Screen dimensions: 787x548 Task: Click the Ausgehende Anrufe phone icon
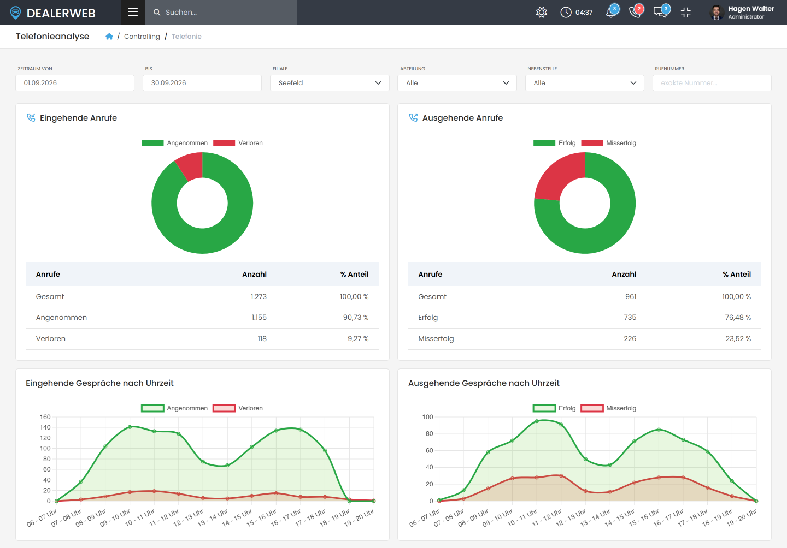414,118
